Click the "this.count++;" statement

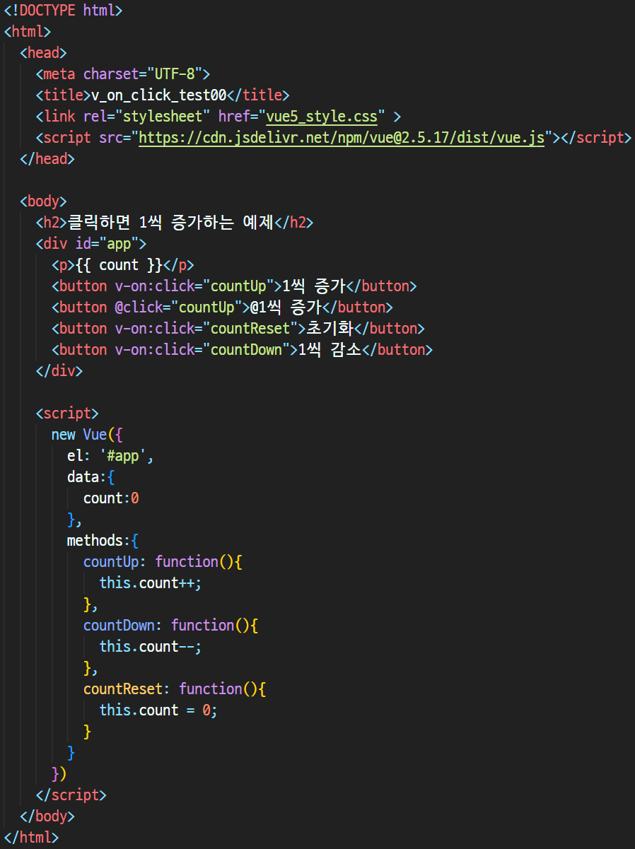151,583
